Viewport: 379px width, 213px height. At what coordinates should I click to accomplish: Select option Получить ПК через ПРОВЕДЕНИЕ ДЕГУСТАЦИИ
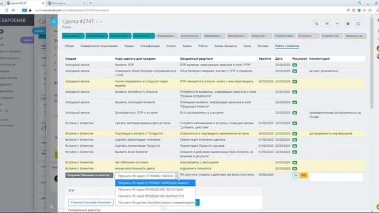pyautogui.click(x=155, y=189)
